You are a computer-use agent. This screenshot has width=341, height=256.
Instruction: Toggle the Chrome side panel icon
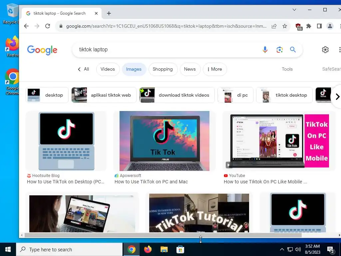[319, 26]
